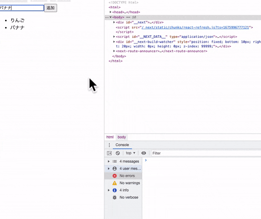Viewport: 261px width, 219px height.
Task: Select the No warnings filter row
Action: tap(124, 183)
